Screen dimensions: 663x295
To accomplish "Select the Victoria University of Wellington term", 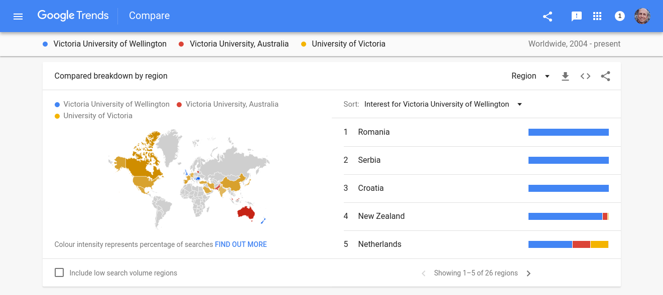I will coord(109,44).
